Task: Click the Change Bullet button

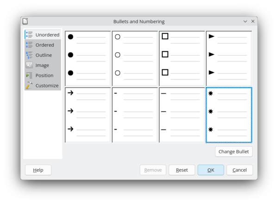Action: (x=234, y=152)
